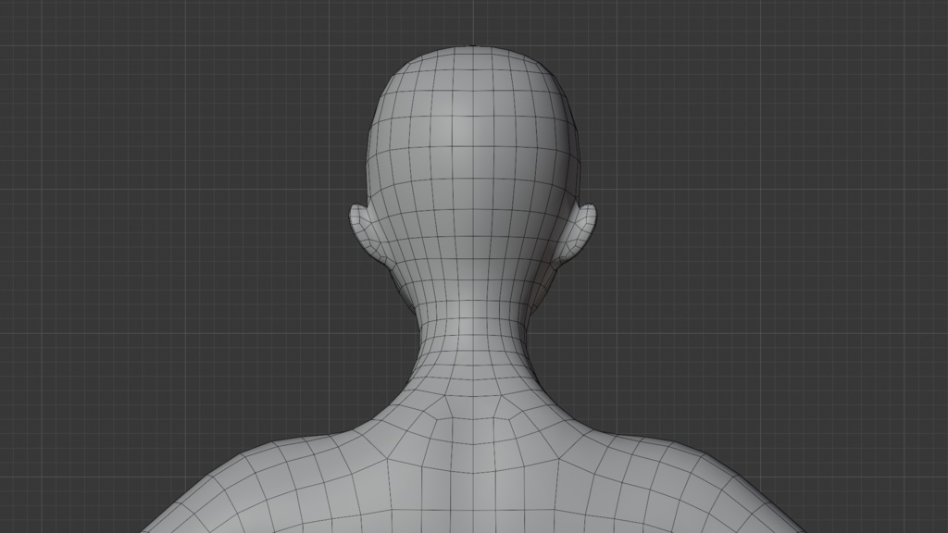This screenshot has height=533, width=948.
Task: Select the model's ear on the right side
Action: coord(577,232)
